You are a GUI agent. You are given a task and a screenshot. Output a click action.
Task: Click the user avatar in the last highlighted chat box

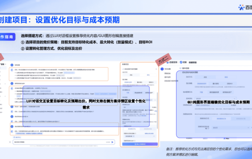tap(12, 127)
